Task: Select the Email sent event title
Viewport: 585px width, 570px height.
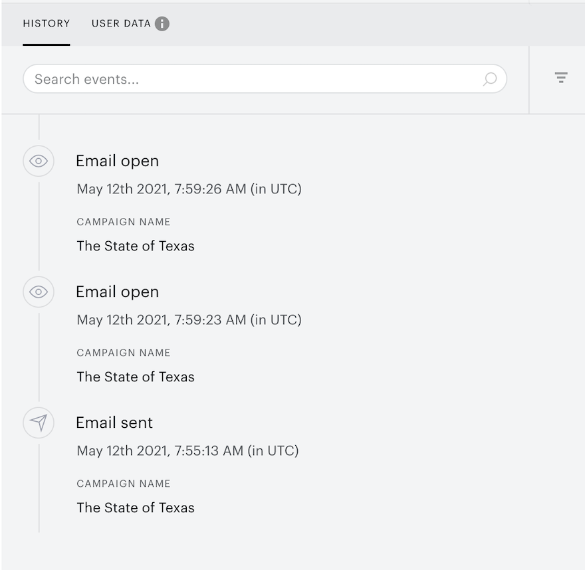Action: 114,423
